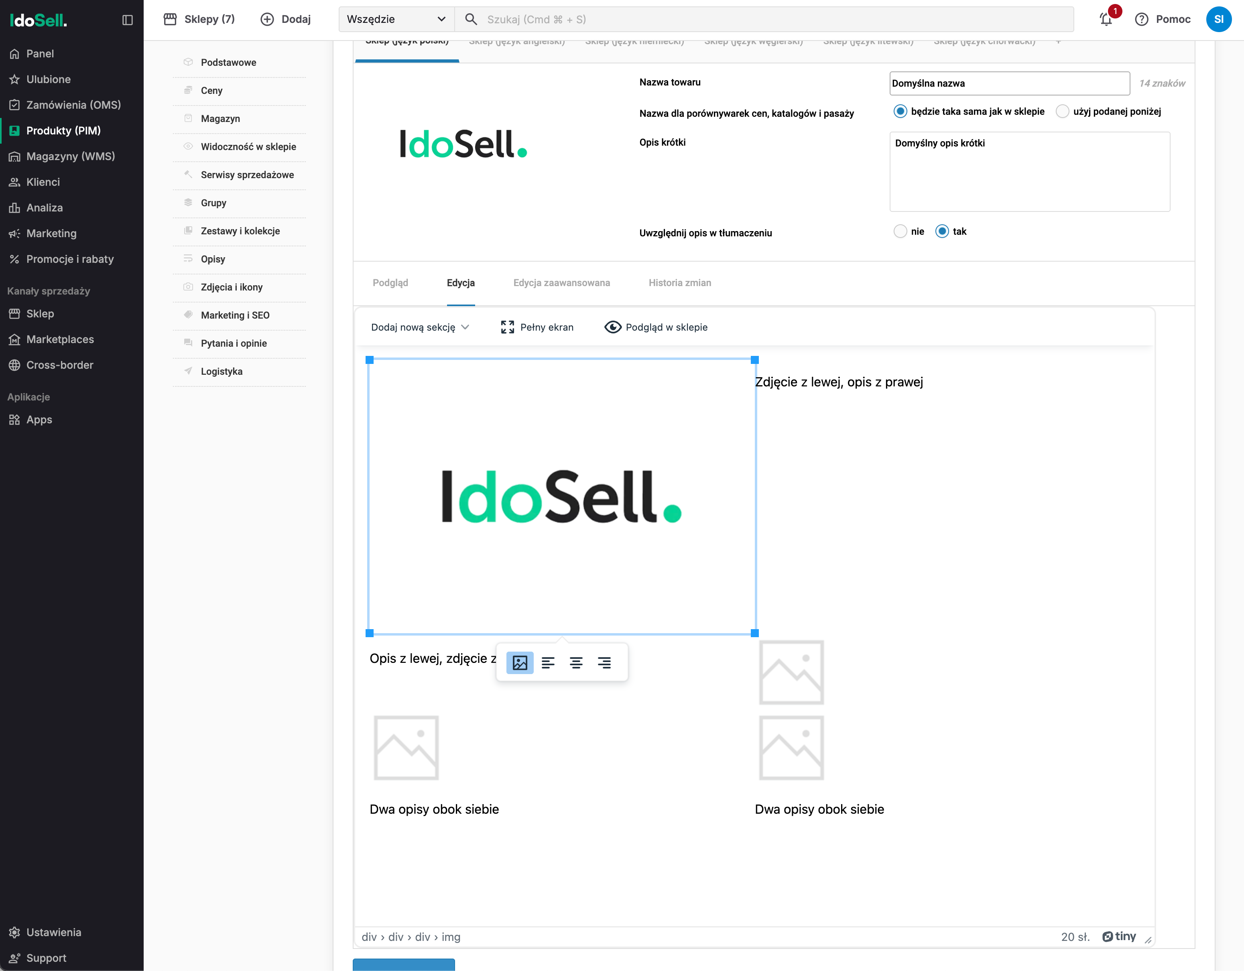Click into the Opis krótki textarea
This screenshot has height=971, width=1244.
(1029, 171)
